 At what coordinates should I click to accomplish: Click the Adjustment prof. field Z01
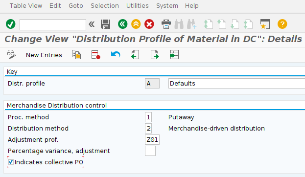[x=152, y=139]
